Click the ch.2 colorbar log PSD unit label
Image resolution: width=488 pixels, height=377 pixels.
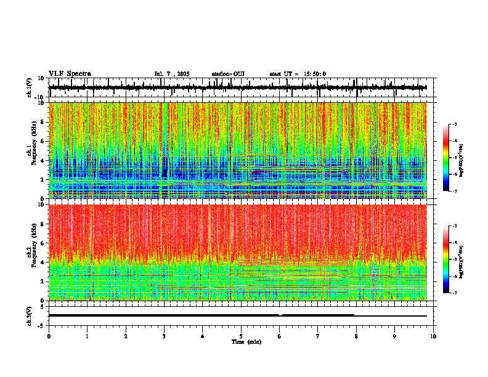(462, 262)
